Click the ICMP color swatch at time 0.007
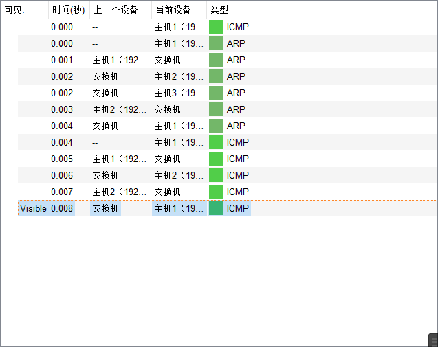 coord(216,192)
